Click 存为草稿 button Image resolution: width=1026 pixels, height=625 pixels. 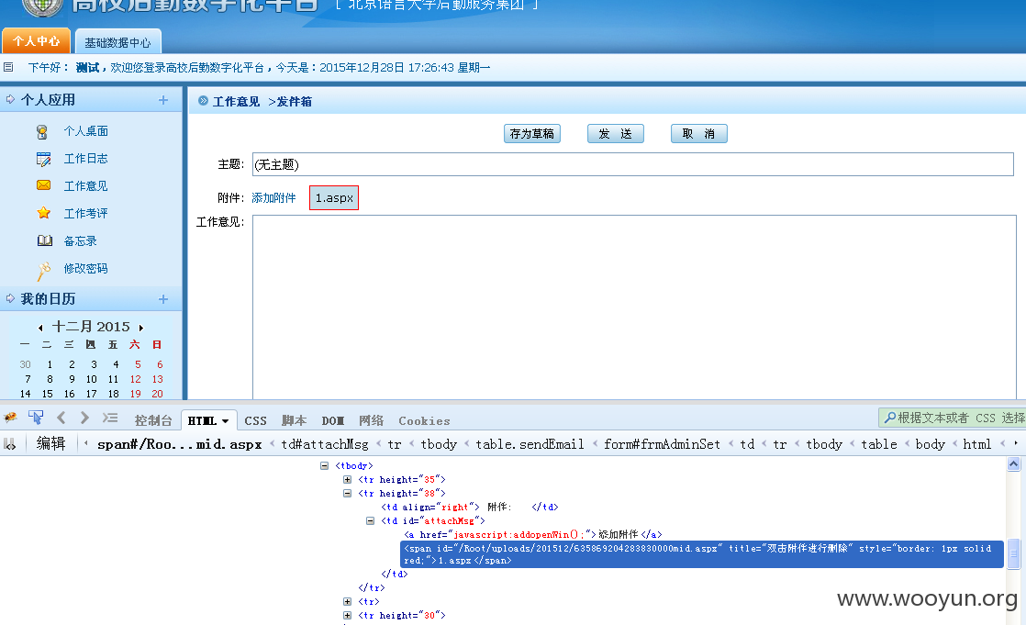pyautogui.click(x=532, y=133)
